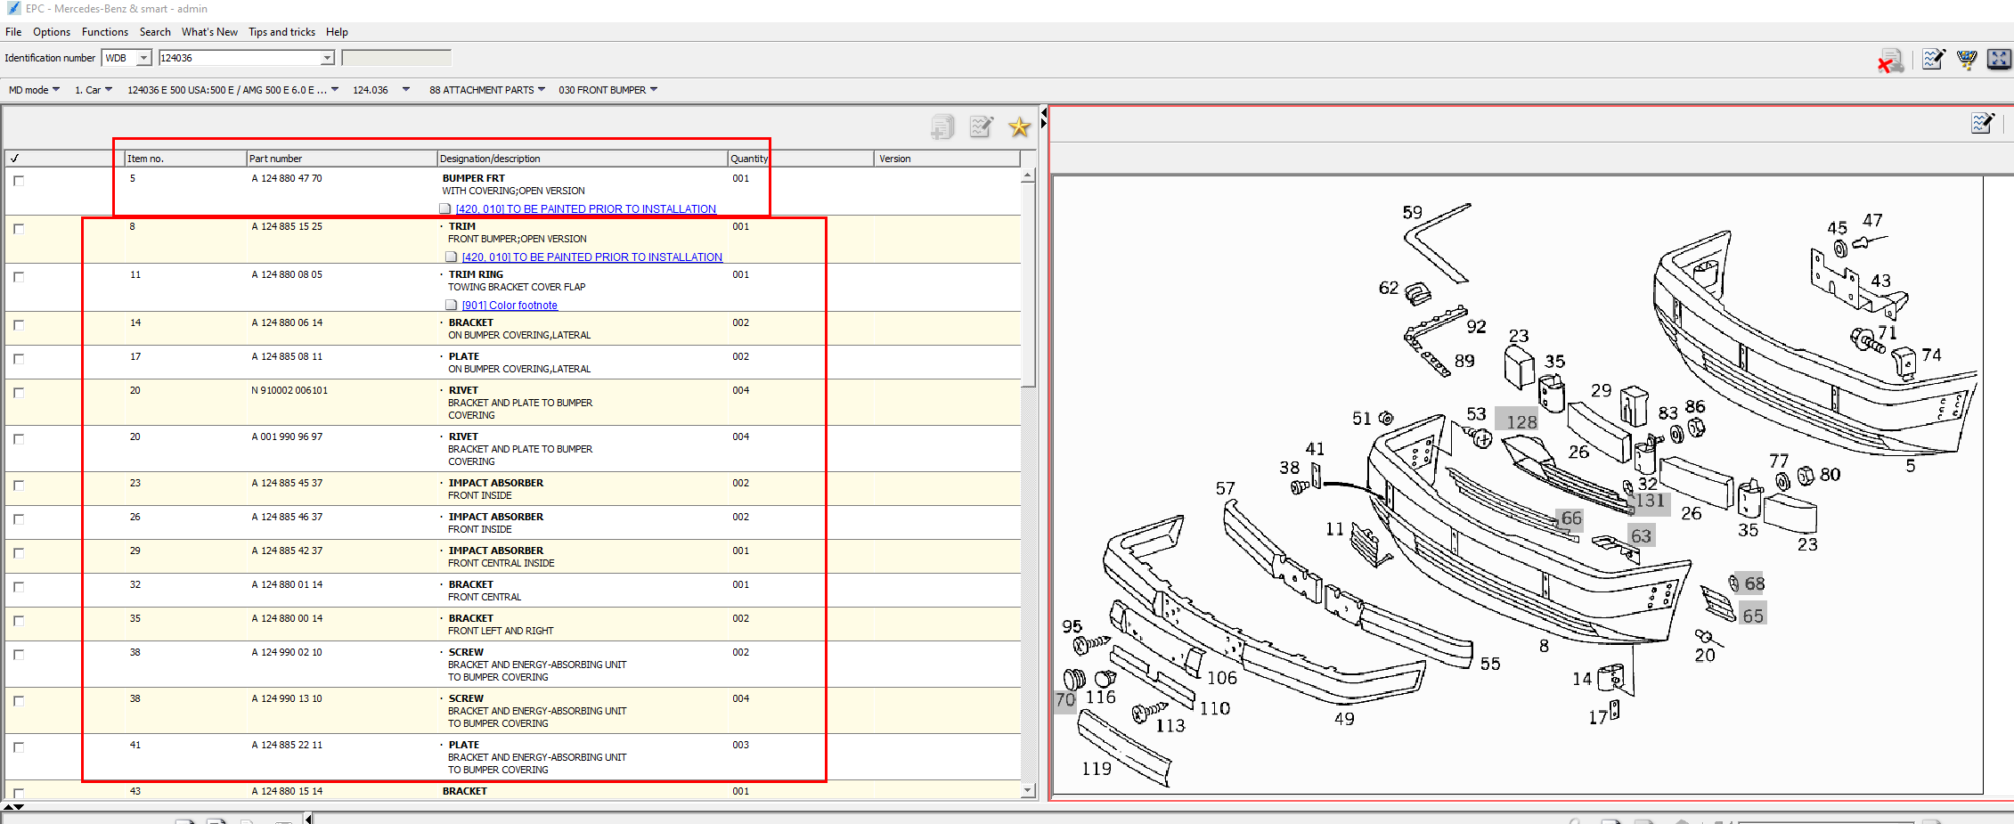Open painted prior to installation link for item 8
This screenshot has width=2014, height=824.
(x=591, y=257)
